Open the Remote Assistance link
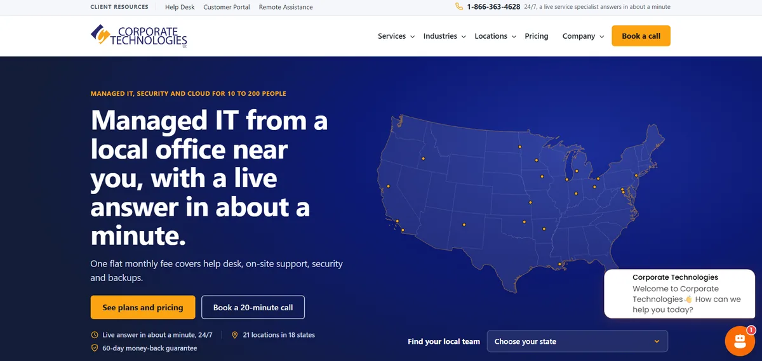This screenshot has height=361, width=762. coord(286,7)
